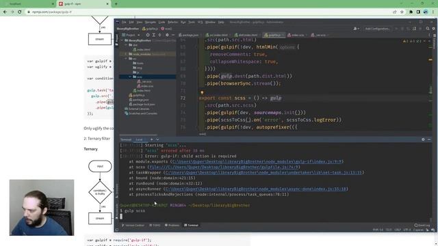
Task: Reload the npmjs page in Chrome
Action: pos(20,12)
